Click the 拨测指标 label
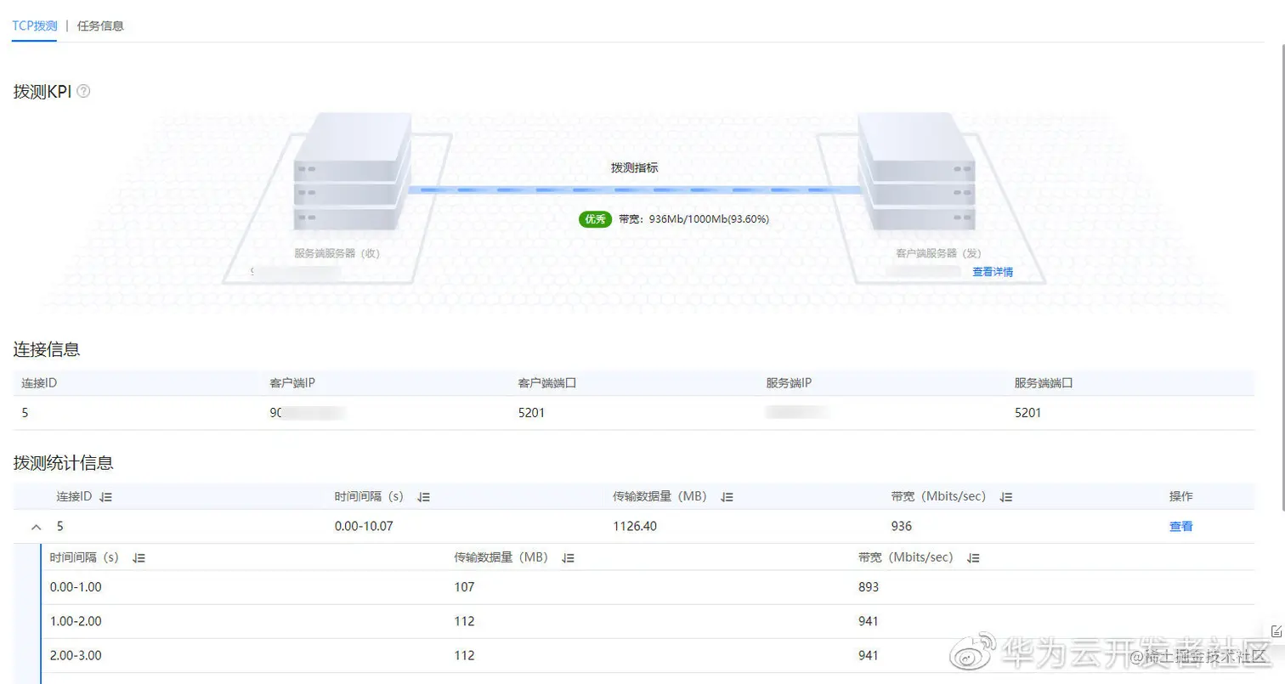Screen dimensions: 1285x684 pos(635,168)
